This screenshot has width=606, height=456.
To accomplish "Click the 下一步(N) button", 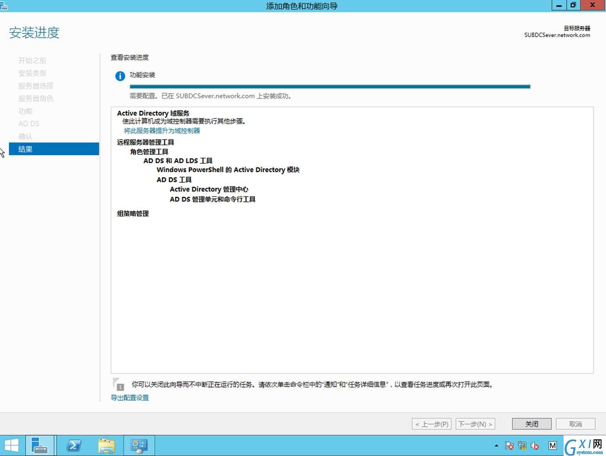I will (475, 424).
